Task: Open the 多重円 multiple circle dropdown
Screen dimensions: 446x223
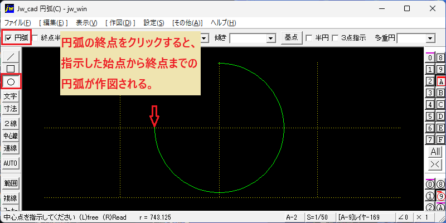Action: (430, 38)
